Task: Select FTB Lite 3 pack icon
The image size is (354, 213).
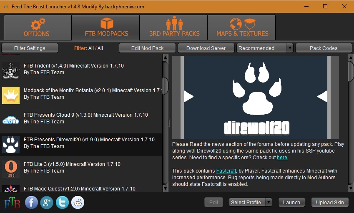Action: click(x=11, y=169)
